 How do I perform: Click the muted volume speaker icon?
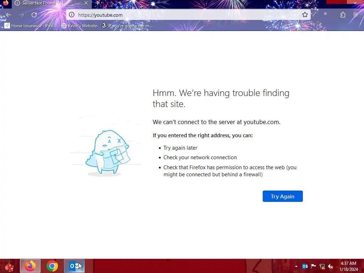(x=331, y=266)
